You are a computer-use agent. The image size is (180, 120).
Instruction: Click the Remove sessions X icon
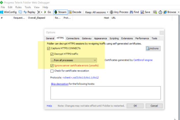[x=39, y=12]
